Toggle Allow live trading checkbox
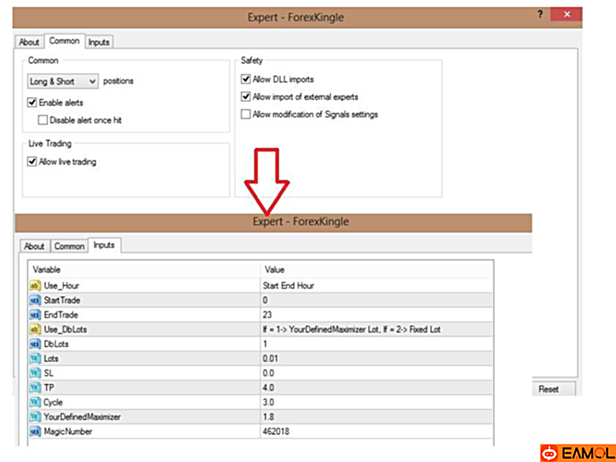The height and width of the screenshot is (462, 616). pyautogui.click(x=32, y=161)
